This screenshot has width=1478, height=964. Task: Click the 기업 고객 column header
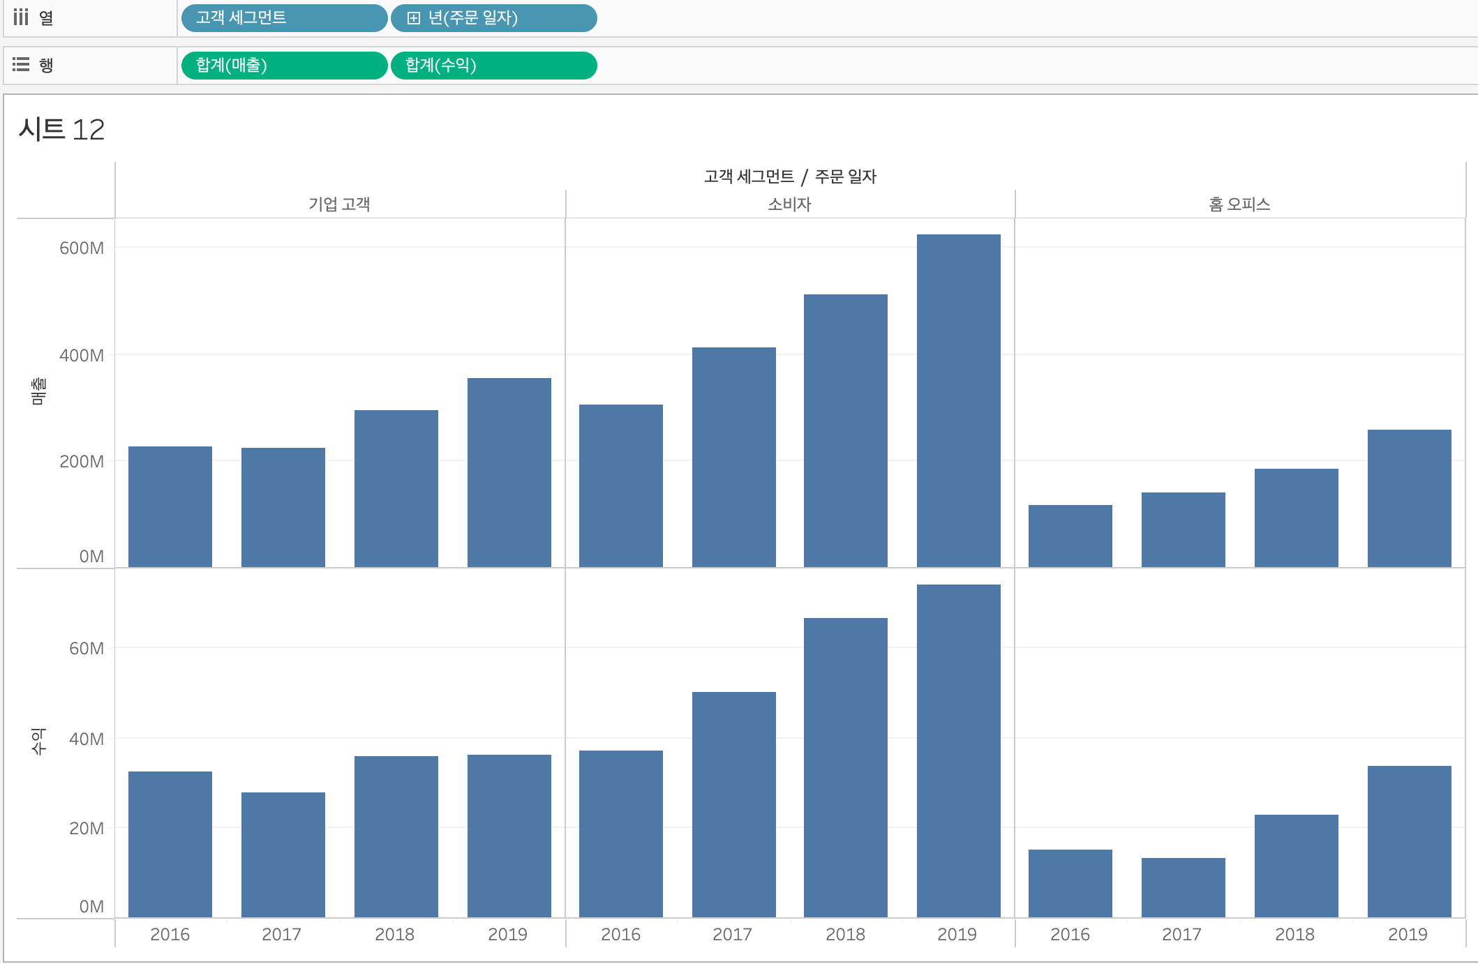pyautogui.click(x=339, y=204)
